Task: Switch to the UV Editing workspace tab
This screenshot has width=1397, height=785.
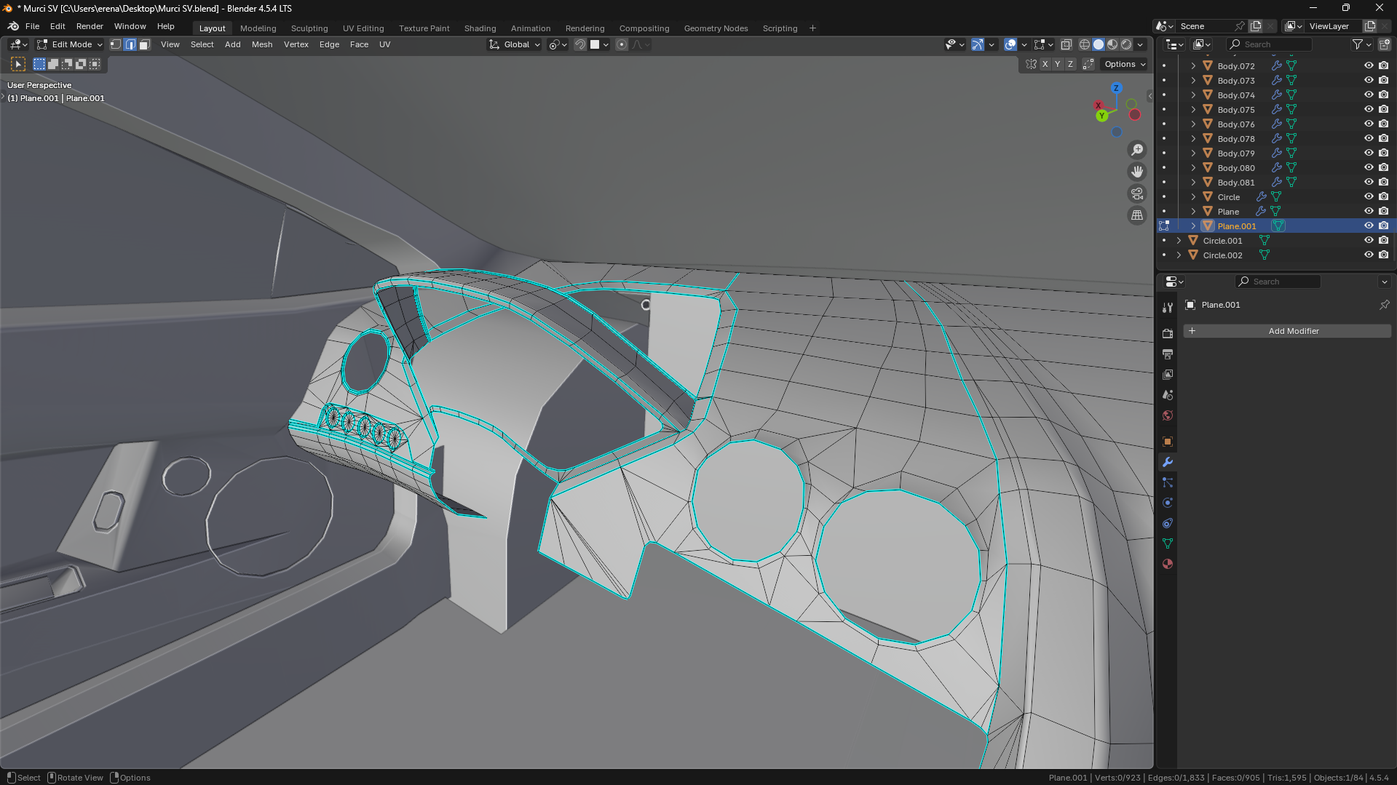Action: click(363, 28)
